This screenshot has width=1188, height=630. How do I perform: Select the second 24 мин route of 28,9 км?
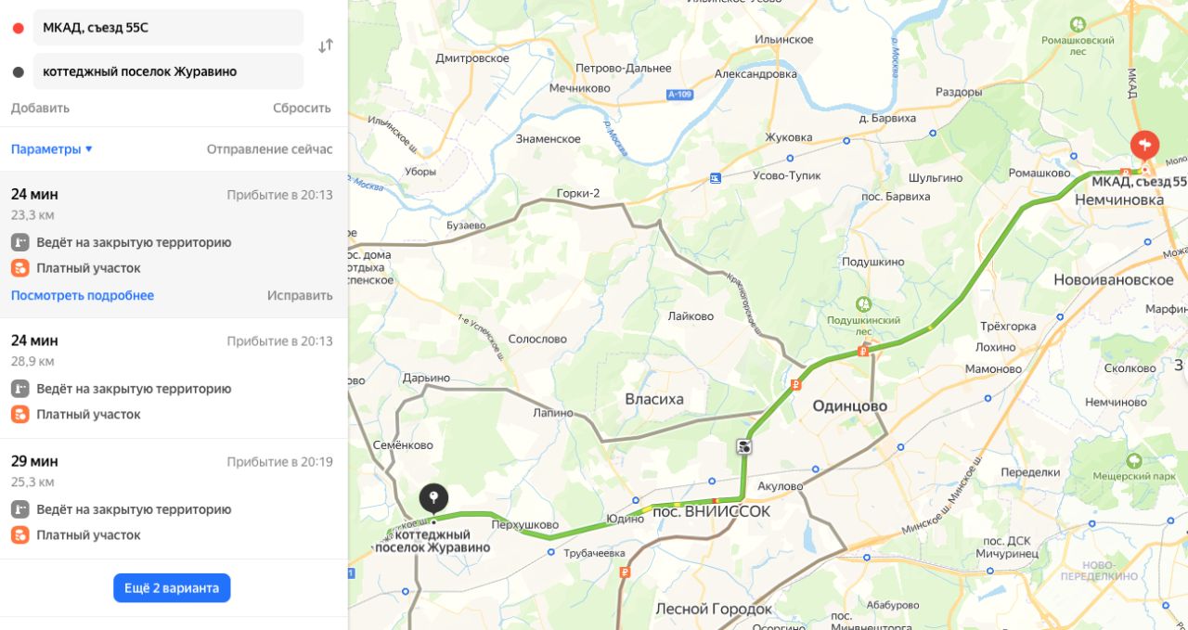(x=174, y=378)
